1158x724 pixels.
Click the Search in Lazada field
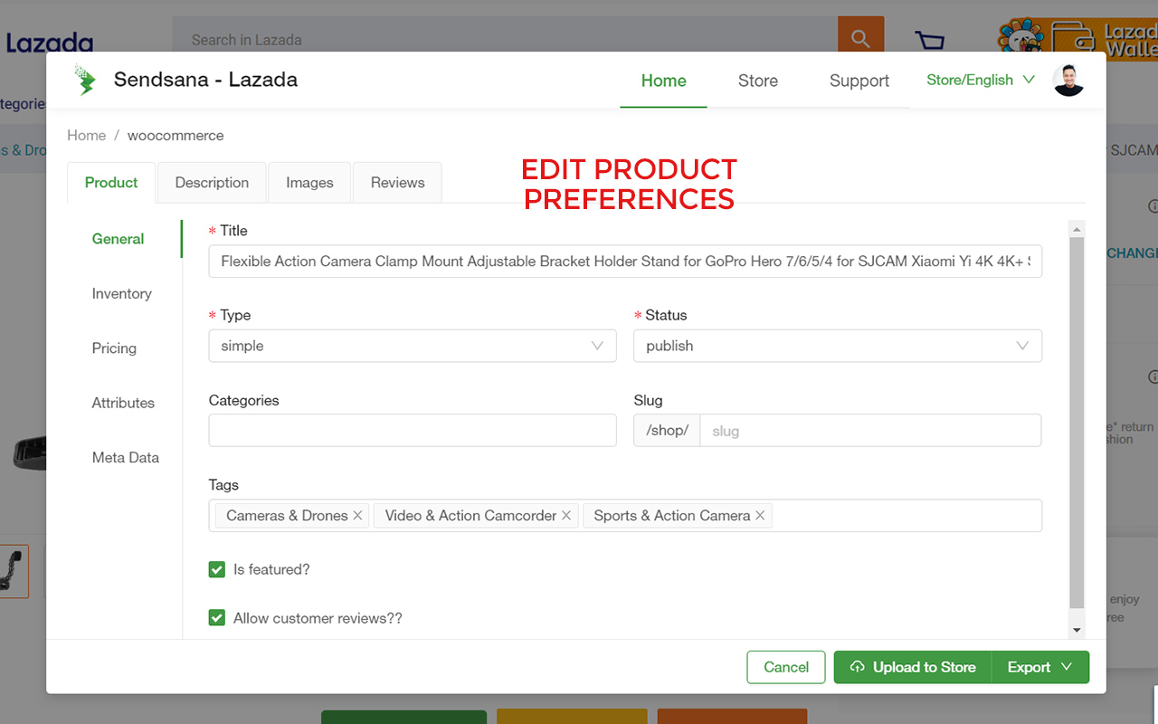coord(505,39)
